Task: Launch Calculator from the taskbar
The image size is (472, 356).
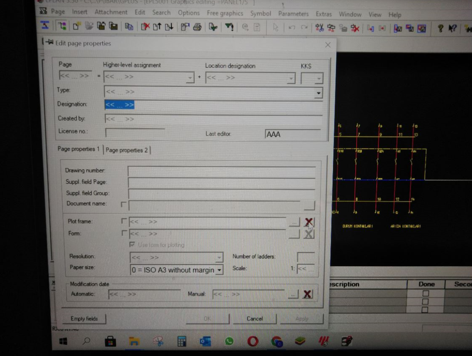Action: [x=182, y=341]
